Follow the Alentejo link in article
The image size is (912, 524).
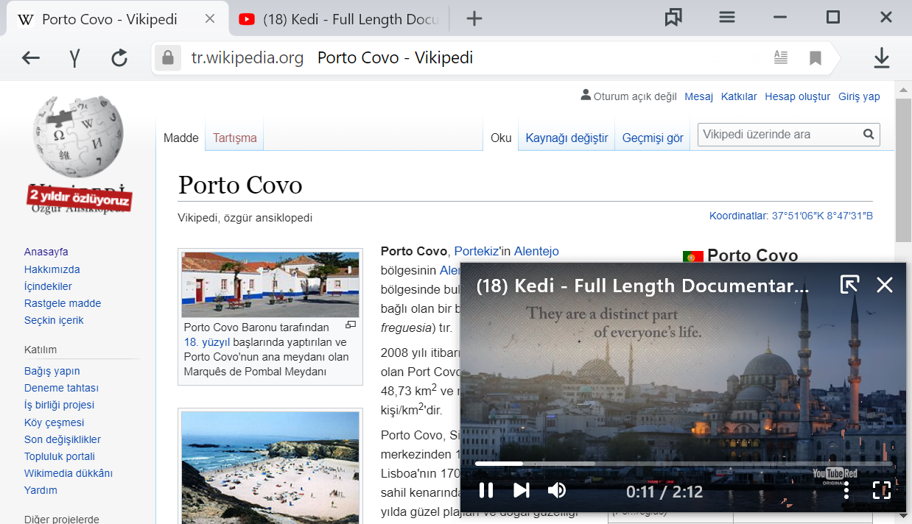click(536, 252)
